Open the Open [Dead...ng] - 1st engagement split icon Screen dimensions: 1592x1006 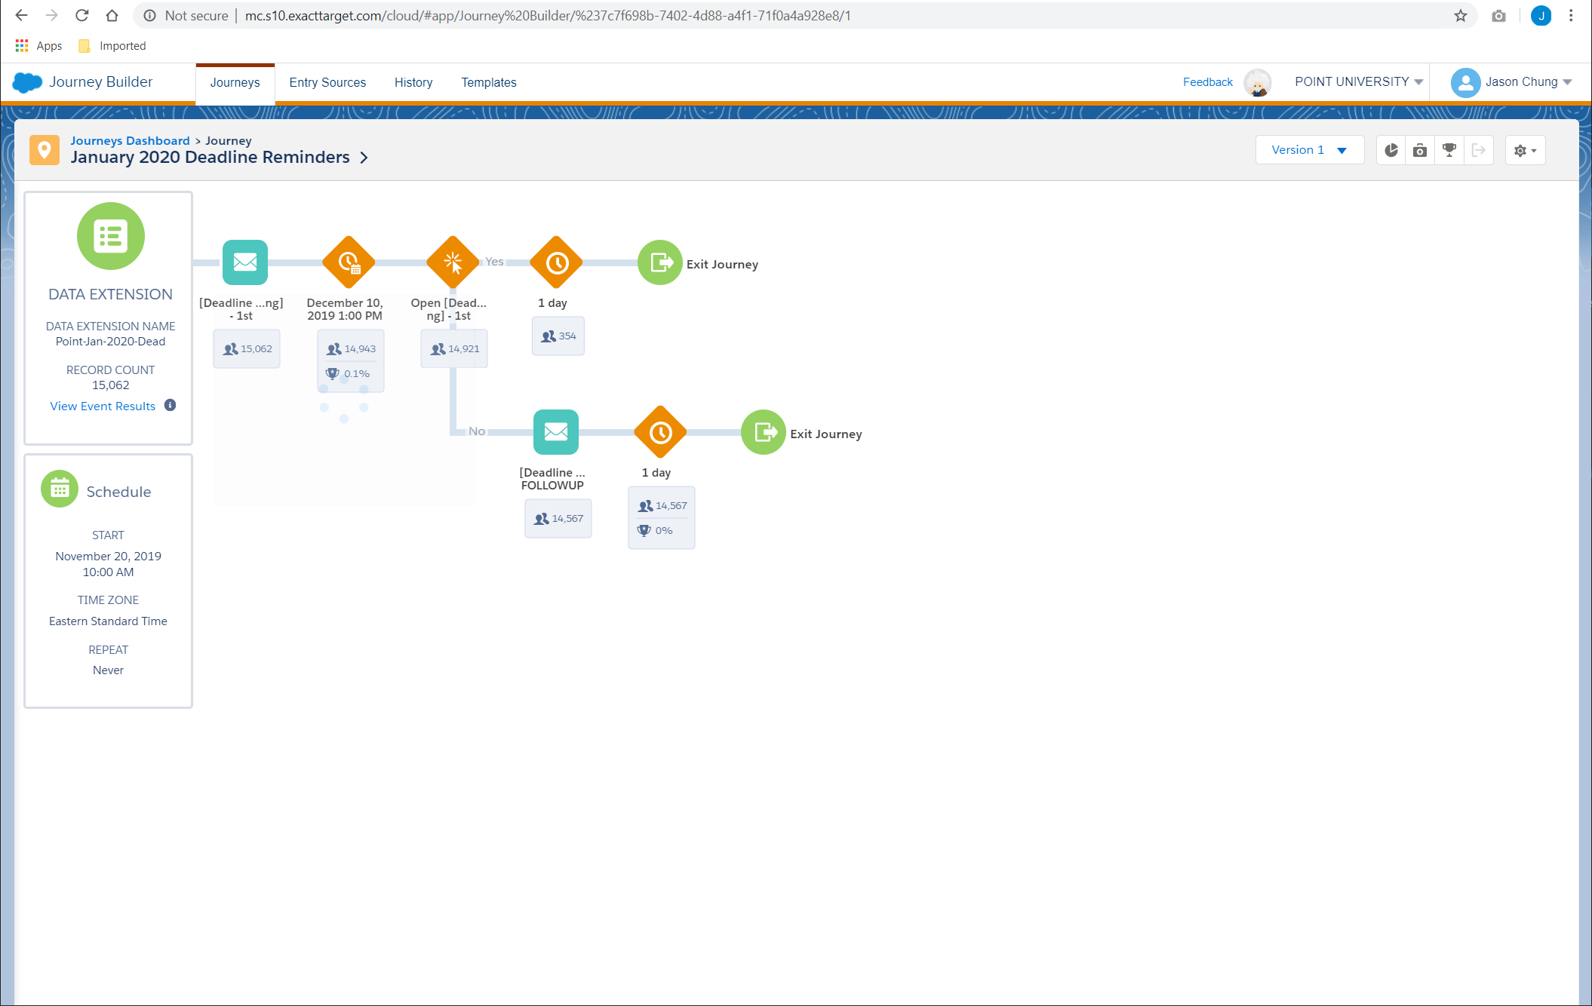[453, 262]
